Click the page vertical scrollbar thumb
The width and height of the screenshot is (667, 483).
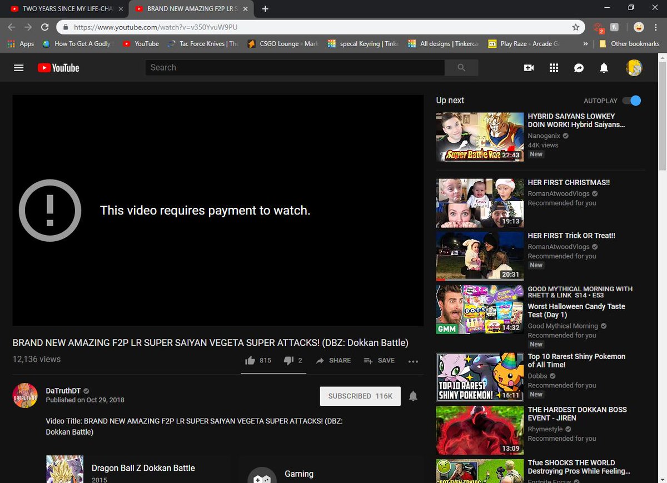click(662, 117)
